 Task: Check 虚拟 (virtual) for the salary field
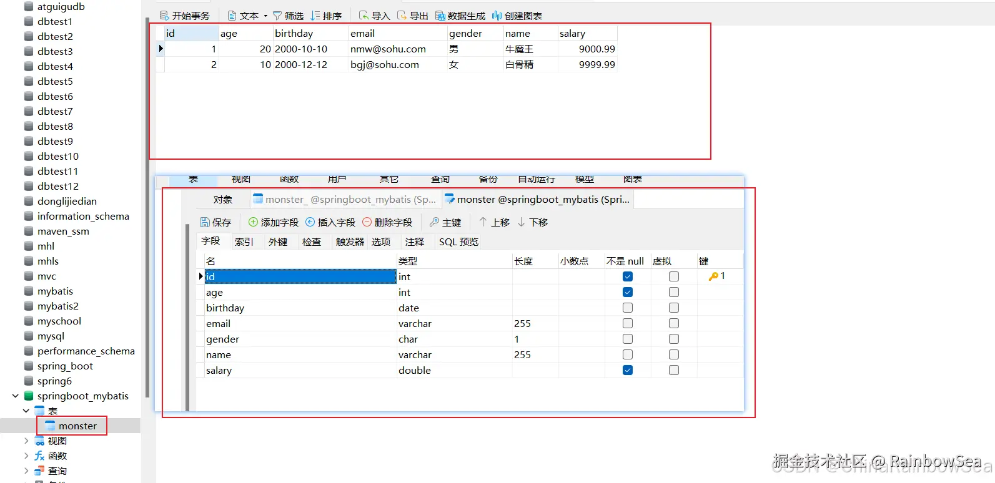pos(674,370)
